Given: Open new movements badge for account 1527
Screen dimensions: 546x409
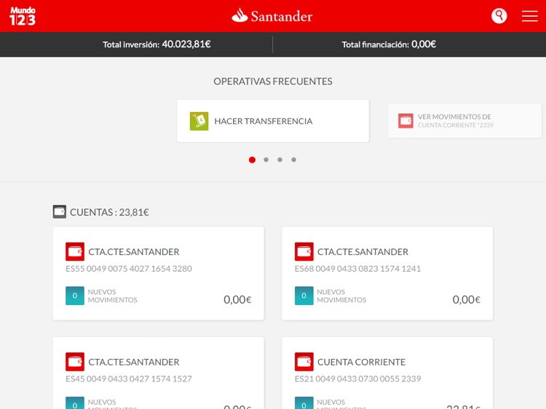Looking at the screenshot, I should (x=75, y=403).
